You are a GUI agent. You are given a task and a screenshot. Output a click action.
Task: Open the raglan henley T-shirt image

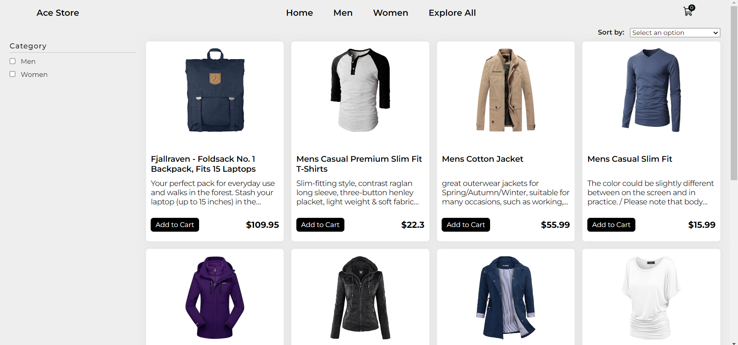coord(360,90)
